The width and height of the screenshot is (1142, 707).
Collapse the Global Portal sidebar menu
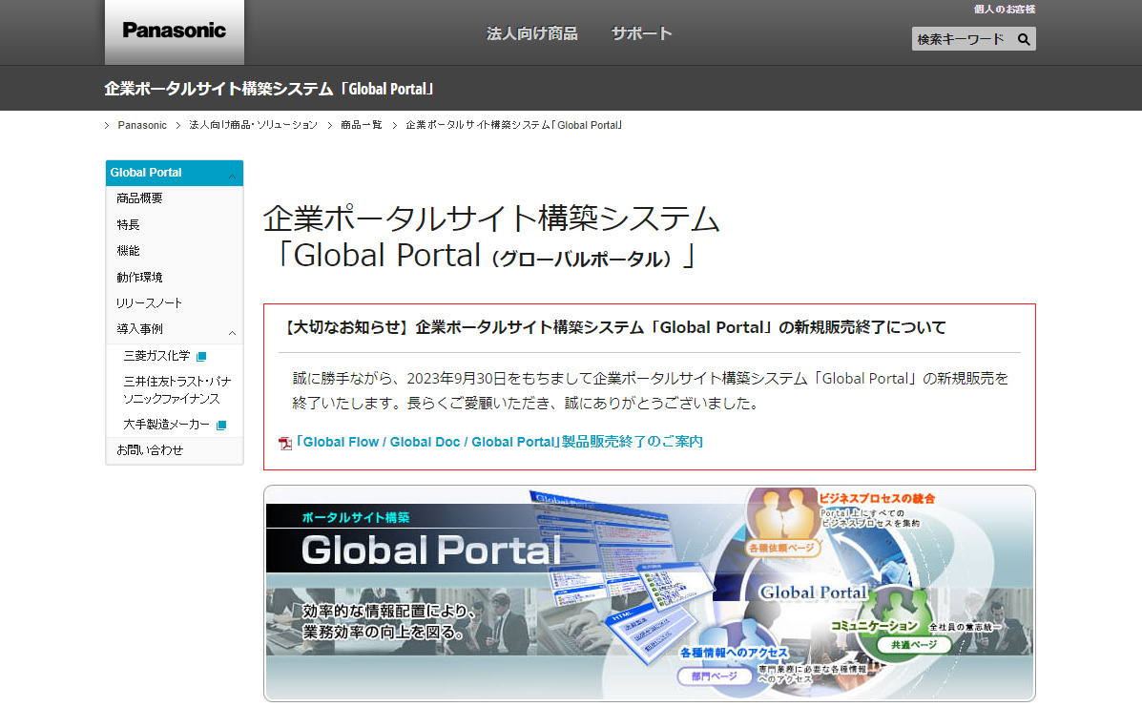pos(234,173)
